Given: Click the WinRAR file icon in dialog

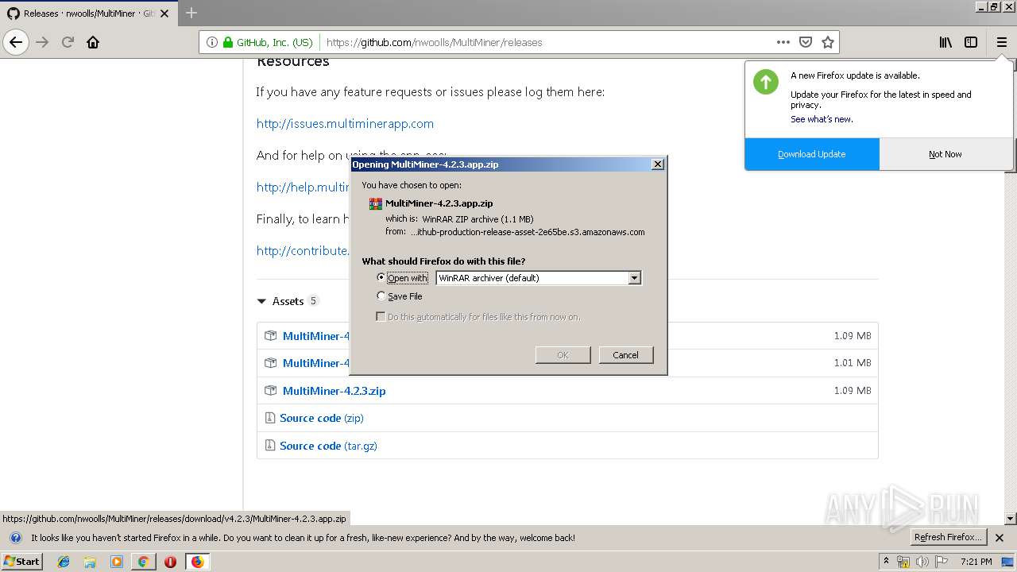Looking at the screenshot, I should pyautogui.click(x=376, y=203).
